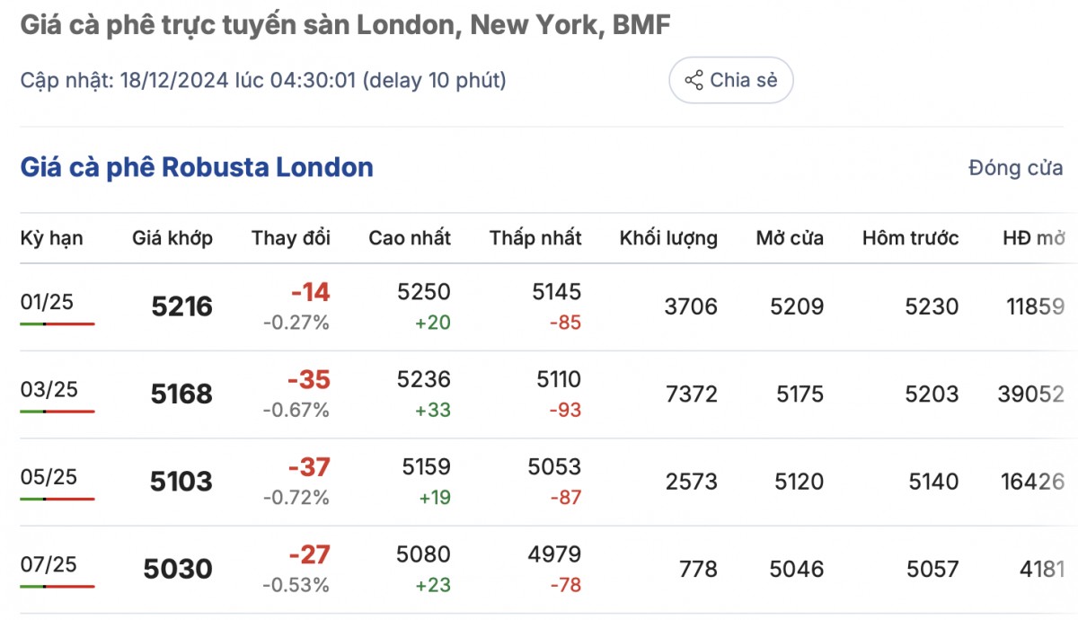Click the Giá khớp column header
Image resolution: width=1078 pixels, height=620 pixels.
pyautogui.click(x=172, y=238)
